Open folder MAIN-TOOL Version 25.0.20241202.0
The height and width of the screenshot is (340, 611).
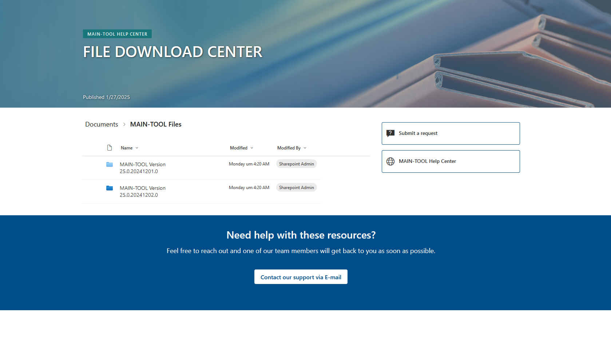coord(143,192)
